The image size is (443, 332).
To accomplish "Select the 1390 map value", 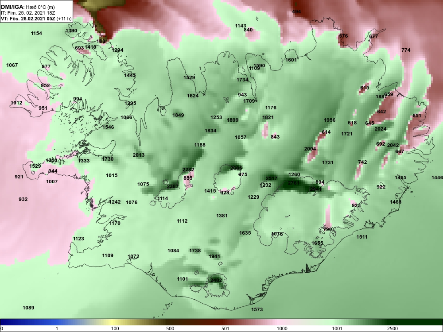I will [71, 31].
